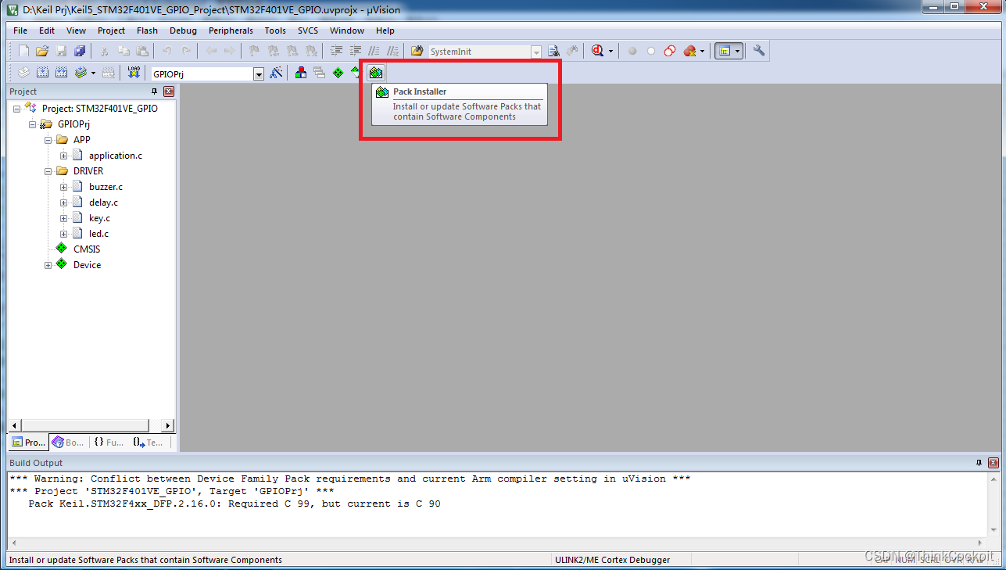Collapse the GPIOPrj target node

[32, 124]
